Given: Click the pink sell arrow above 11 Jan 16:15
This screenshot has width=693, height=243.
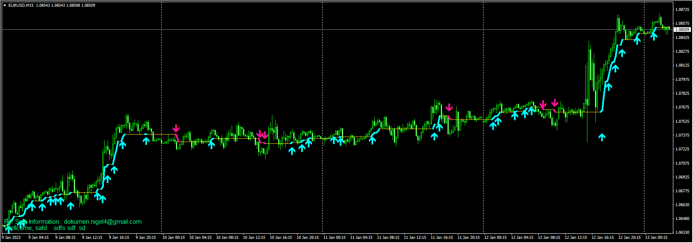Looking at the screenshot, I should pyautogui.click(x=449, y=108).
